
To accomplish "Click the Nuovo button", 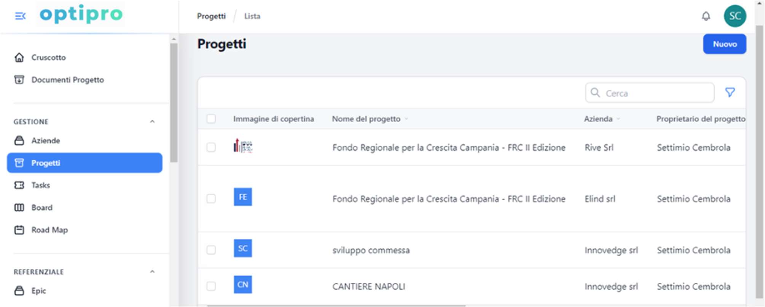I will point(724,44).
